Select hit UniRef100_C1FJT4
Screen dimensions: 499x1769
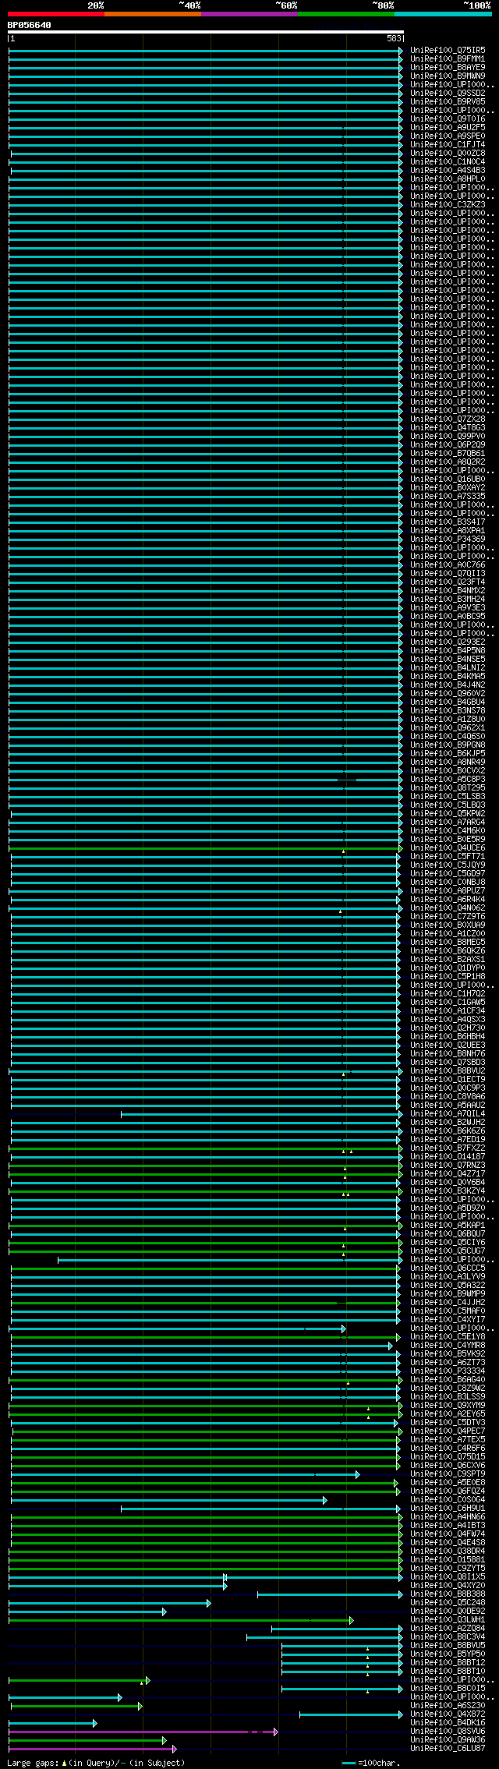click(x=448, y=144)
